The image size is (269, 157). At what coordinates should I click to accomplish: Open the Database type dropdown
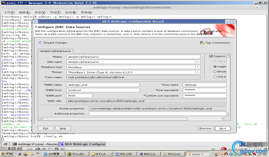(x=198, y=67)
